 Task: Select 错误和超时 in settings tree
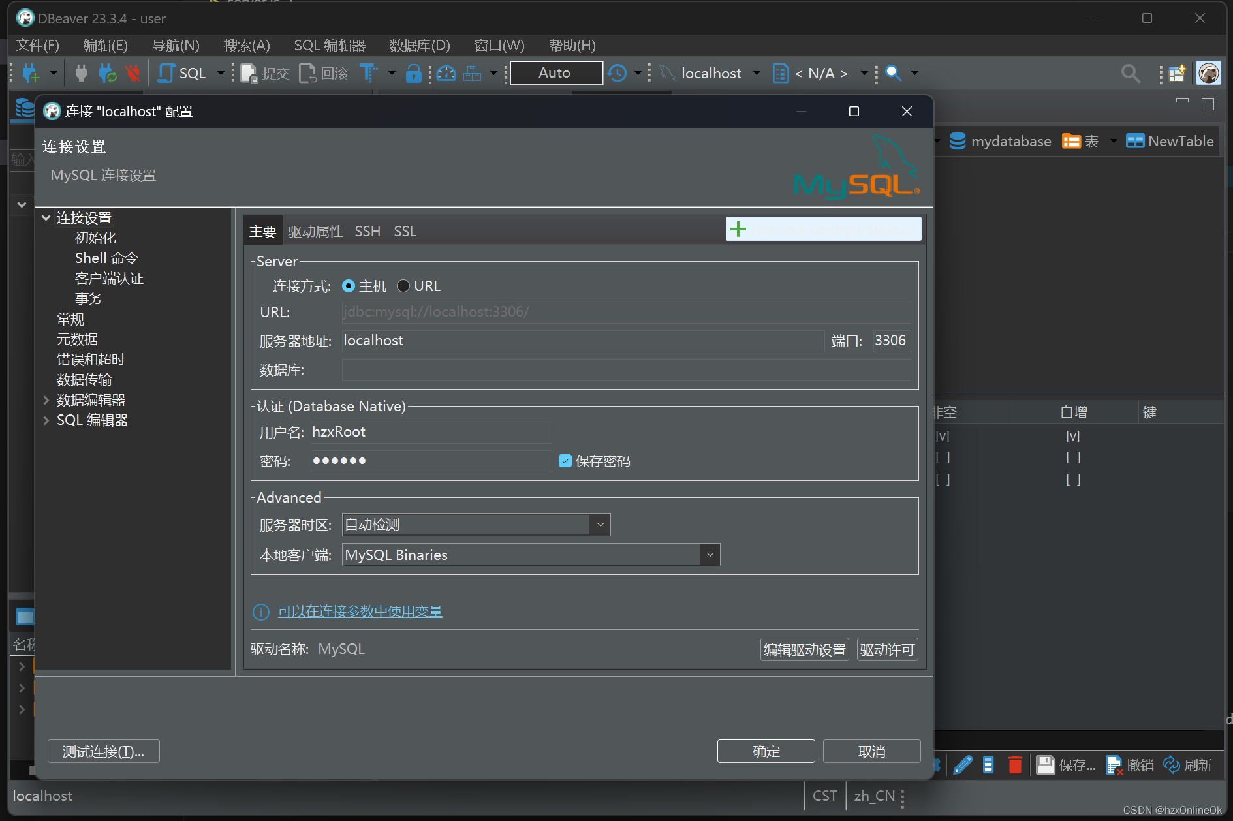coord(90,360)
